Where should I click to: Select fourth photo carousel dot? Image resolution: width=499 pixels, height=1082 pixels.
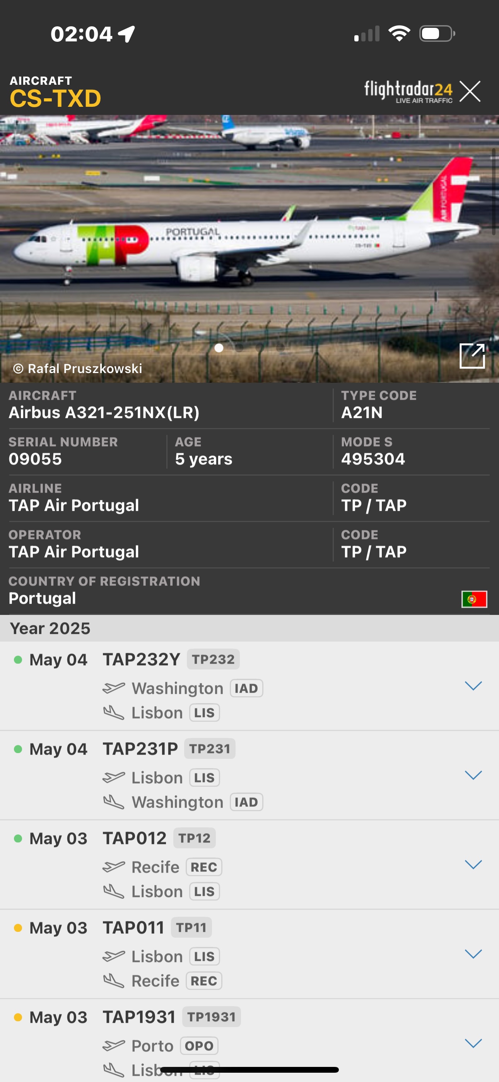[x=280, y=348]
